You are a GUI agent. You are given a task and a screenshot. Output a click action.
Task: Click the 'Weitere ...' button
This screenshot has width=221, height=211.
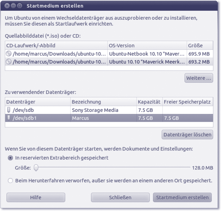(x=198, y=78)
